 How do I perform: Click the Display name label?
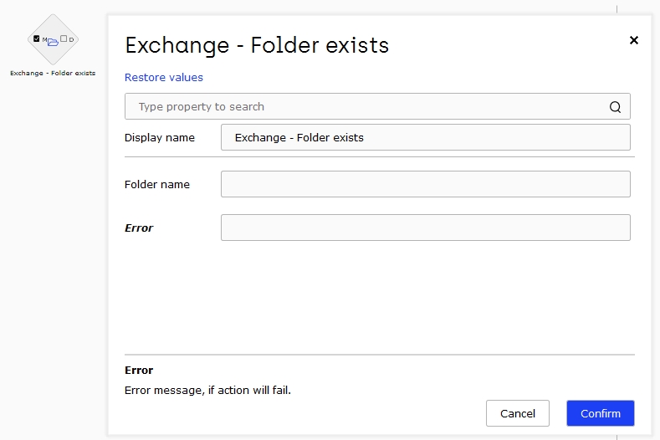coord(160,138)
